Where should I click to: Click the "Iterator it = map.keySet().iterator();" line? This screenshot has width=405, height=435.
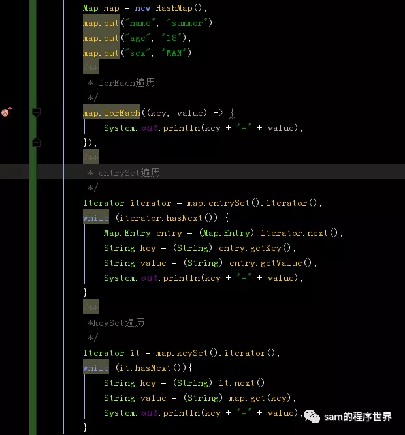[182, 353]
